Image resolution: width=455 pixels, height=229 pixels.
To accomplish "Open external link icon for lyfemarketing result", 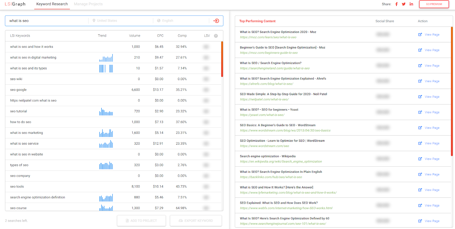I will 420,190.
